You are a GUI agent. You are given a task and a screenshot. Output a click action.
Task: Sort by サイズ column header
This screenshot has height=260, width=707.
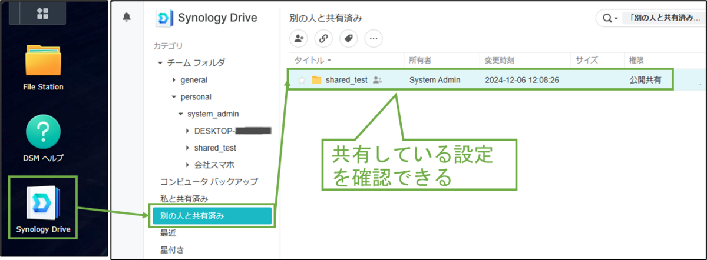[x=587, y=60]
